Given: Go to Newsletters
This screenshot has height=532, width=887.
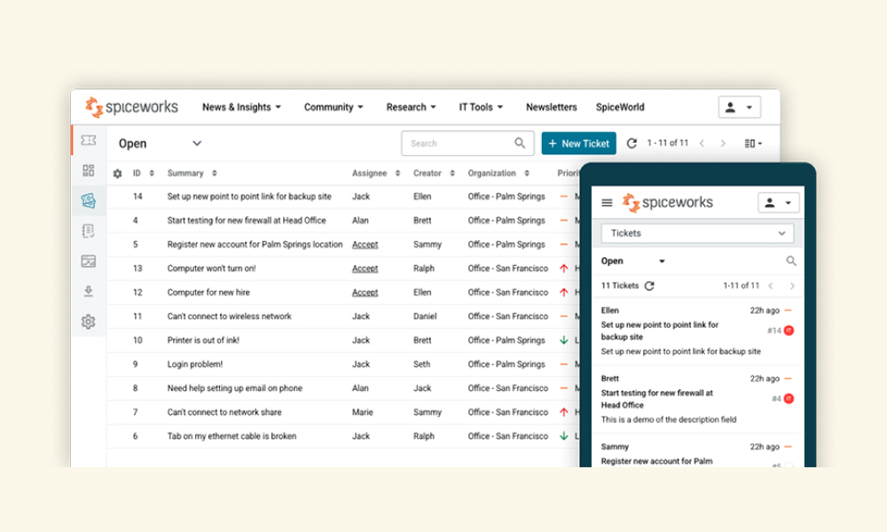Looking at the screenshot, I should (x=552, y=107).
